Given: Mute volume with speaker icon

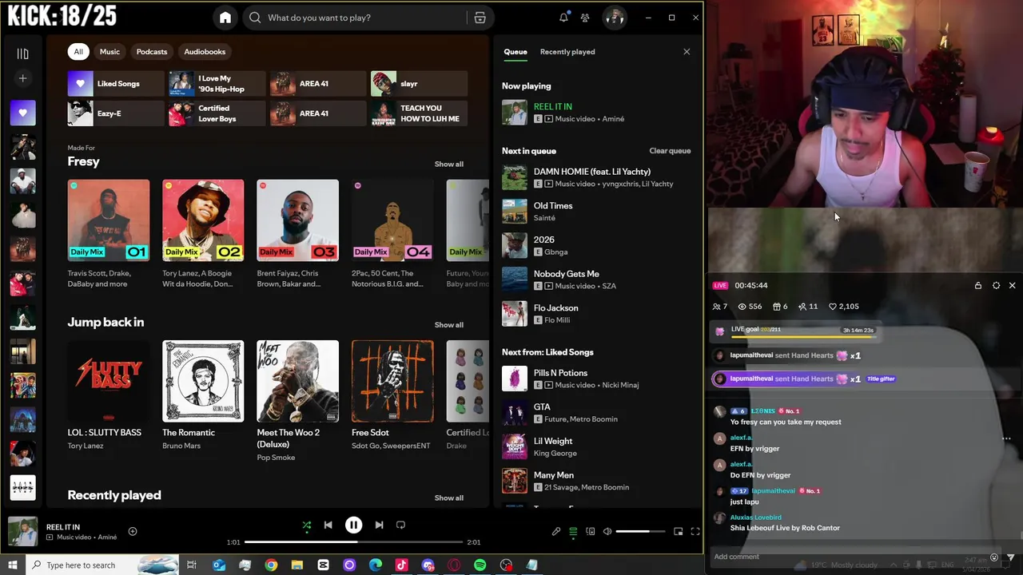Looking at the screenshot, I should coord(607,531).
